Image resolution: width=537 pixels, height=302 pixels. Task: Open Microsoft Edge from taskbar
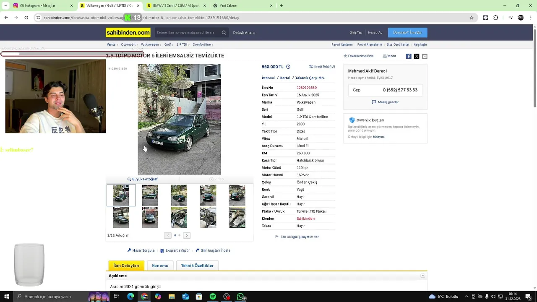[130, 297]
